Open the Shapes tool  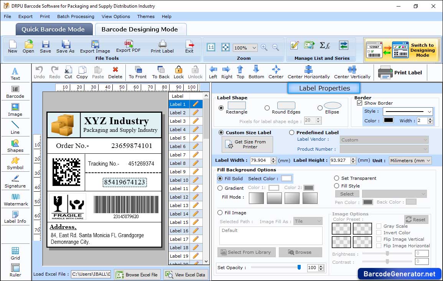(15, 146)
